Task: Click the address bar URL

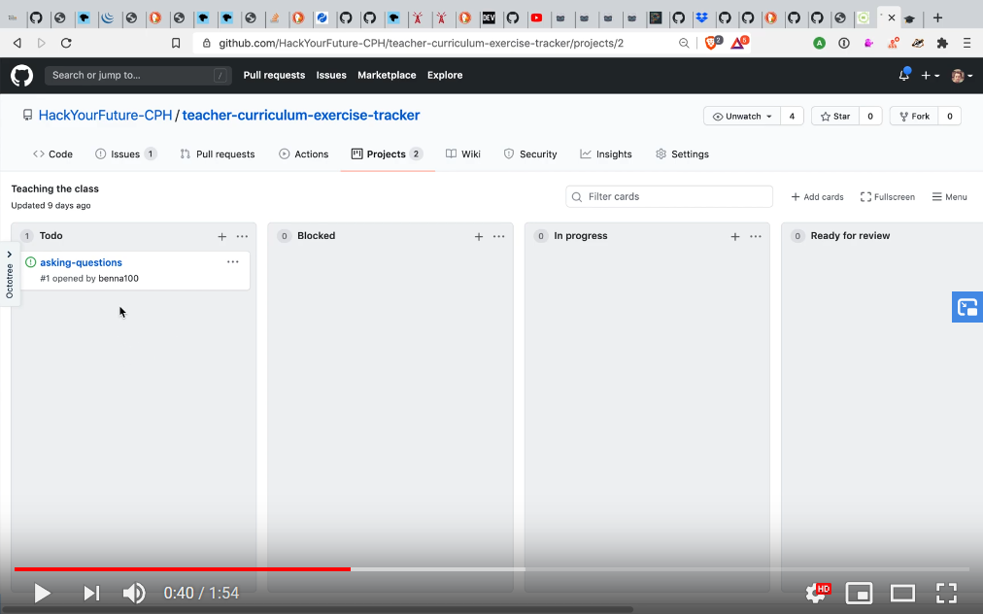Action: tap(421, 44)
